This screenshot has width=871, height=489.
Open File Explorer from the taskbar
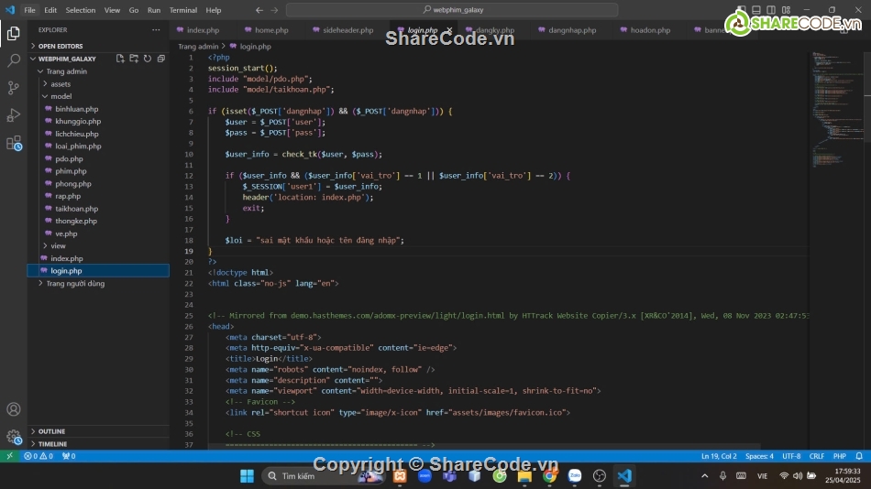click(x=524, y=476)
